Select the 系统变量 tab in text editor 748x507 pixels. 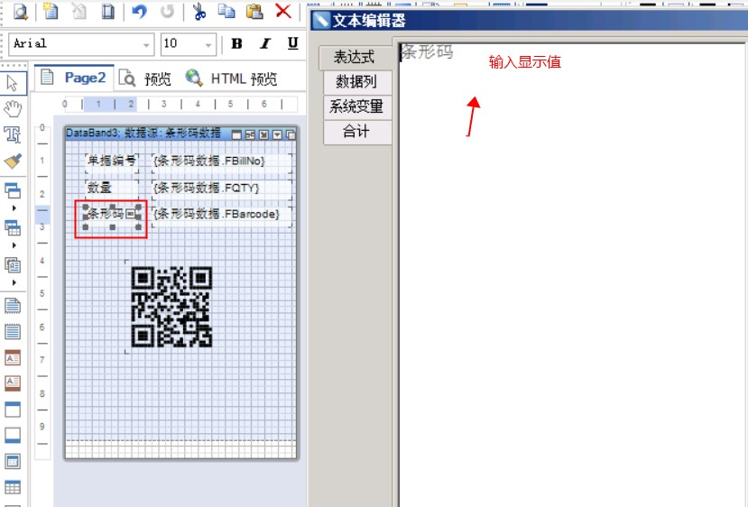356,106
